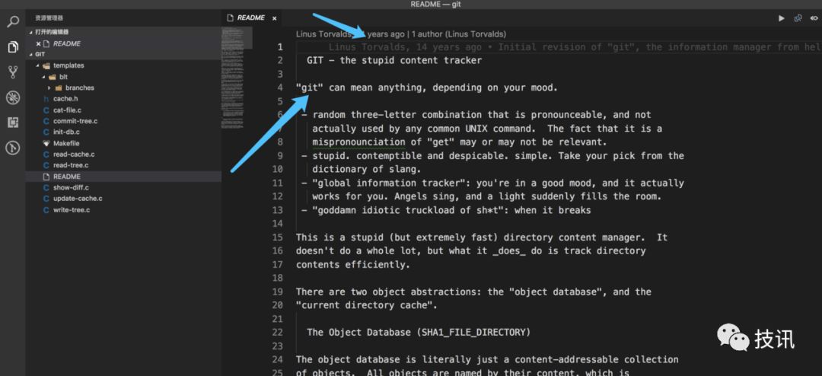822x376 pixels.
Task: Expand the branches folder
Action: (50, 88)
